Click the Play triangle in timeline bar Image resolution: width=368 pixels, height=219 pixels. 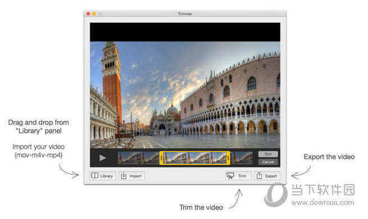click(103, 158)
